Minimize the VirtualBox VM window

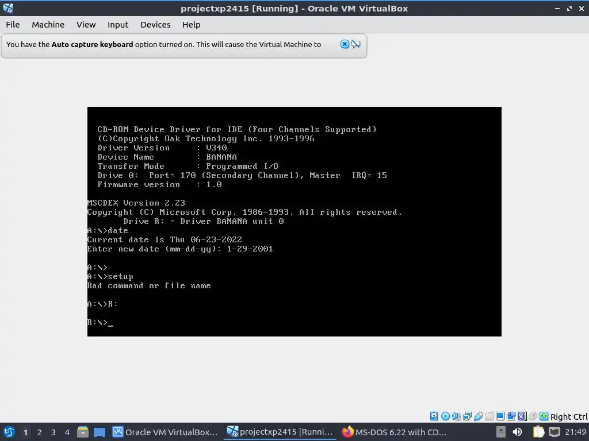coord(557,8)
